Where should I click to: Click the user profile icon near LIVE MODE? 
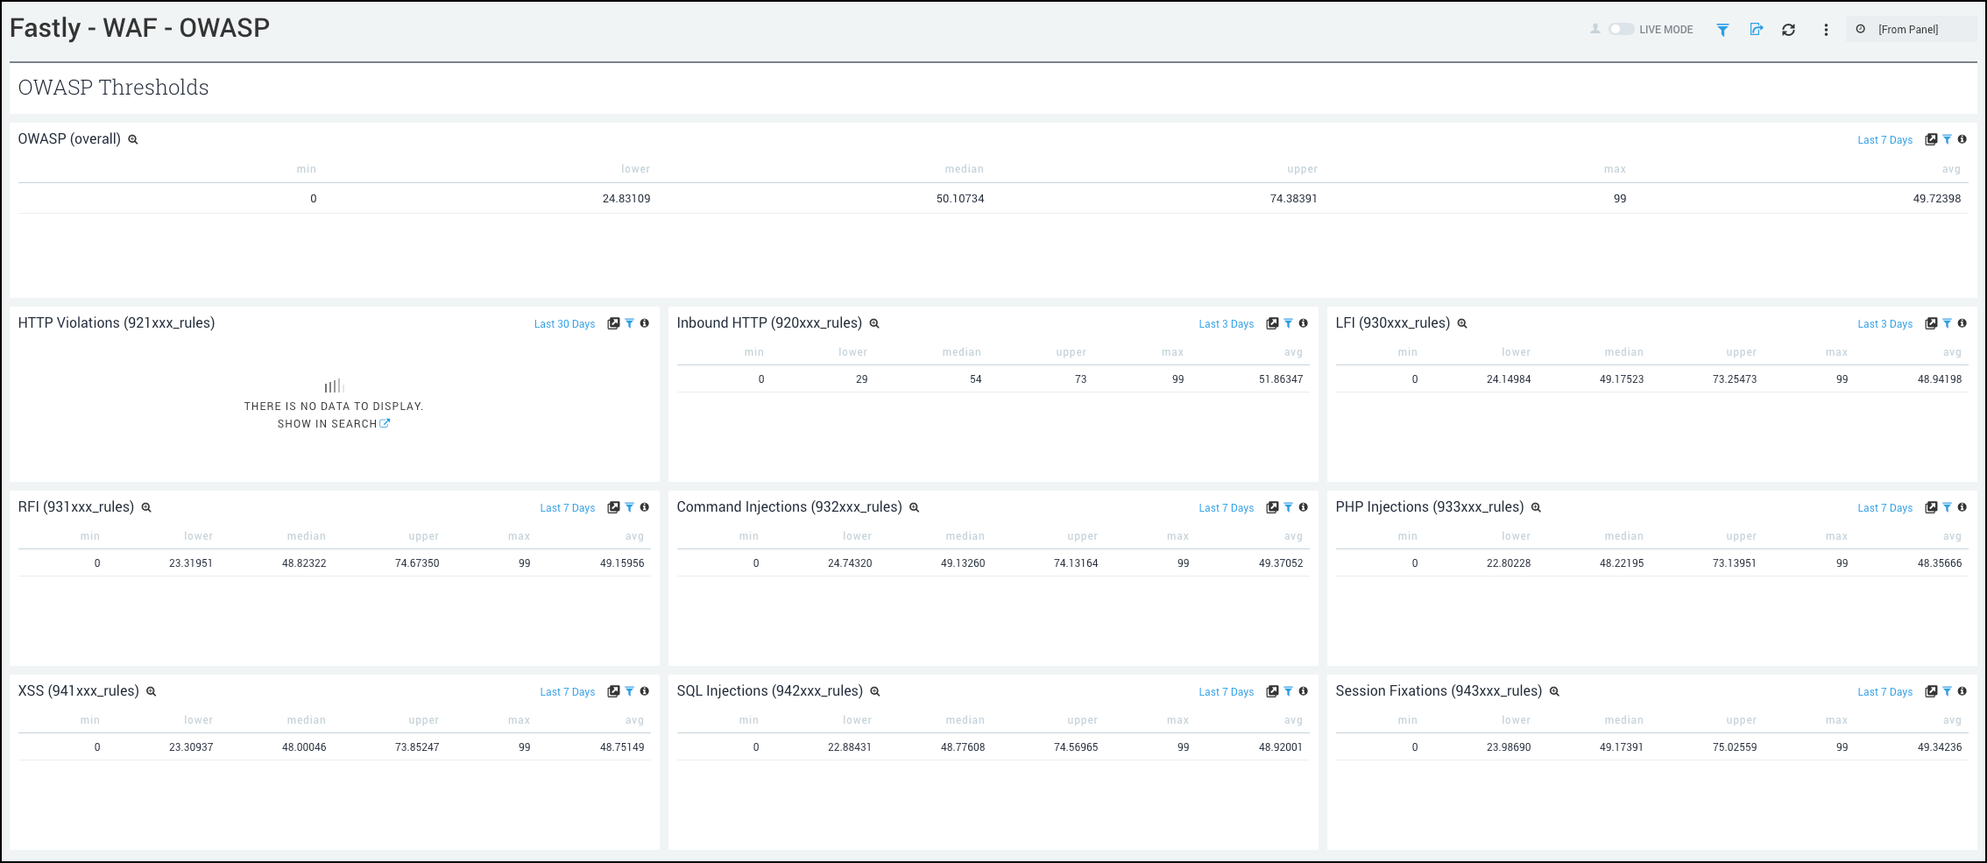click(1595, 29)
